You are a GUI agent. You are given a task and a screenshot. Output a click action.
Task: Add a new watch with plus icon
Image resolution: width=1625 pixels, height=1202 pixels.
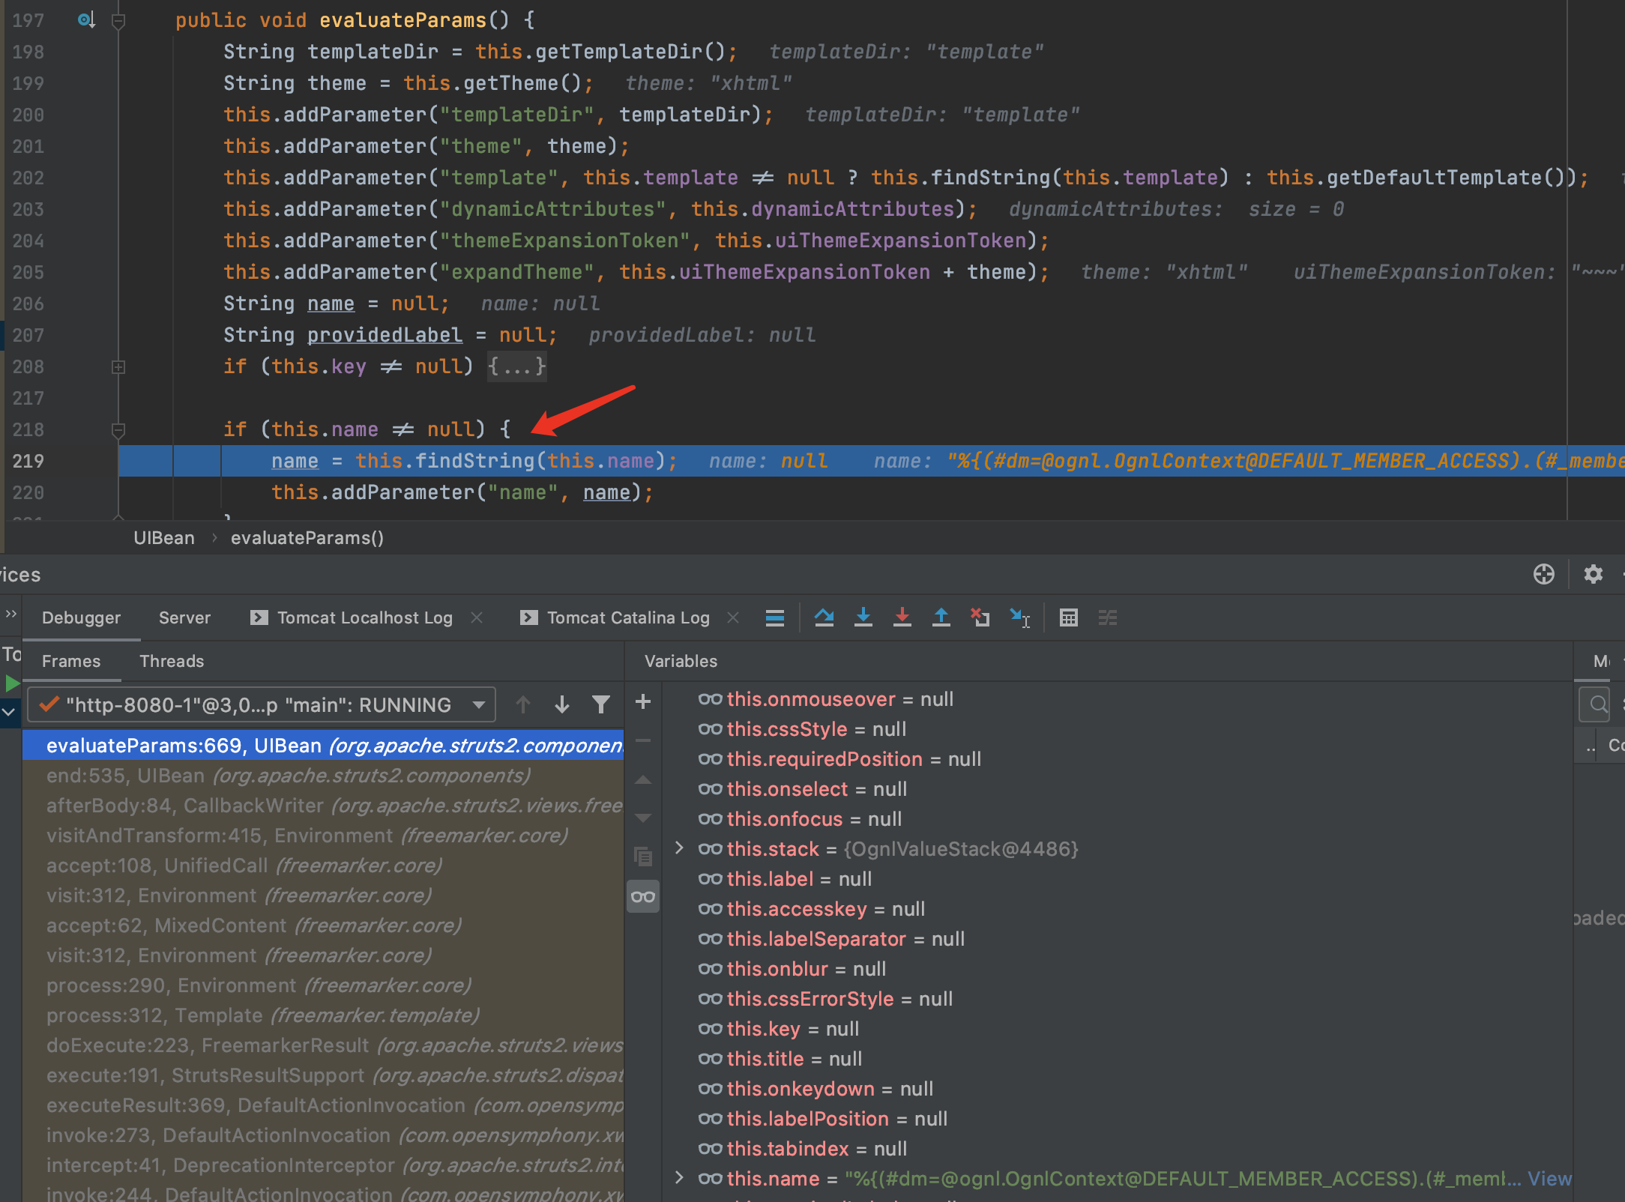[642, 701]
